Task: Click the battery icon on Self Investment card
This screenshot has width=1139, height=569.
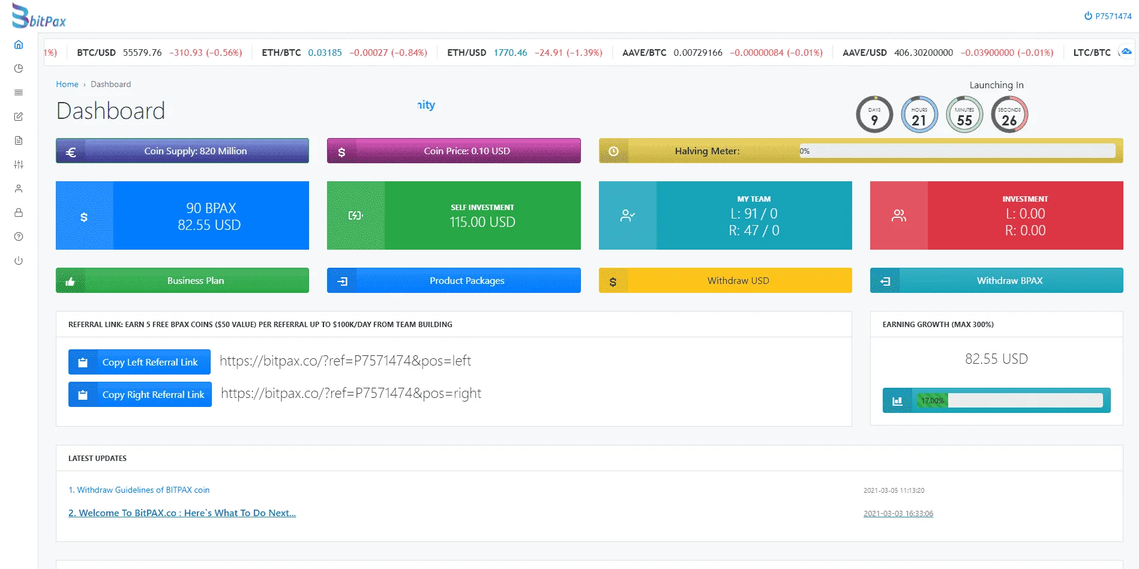Action: (x=356, y=215)
